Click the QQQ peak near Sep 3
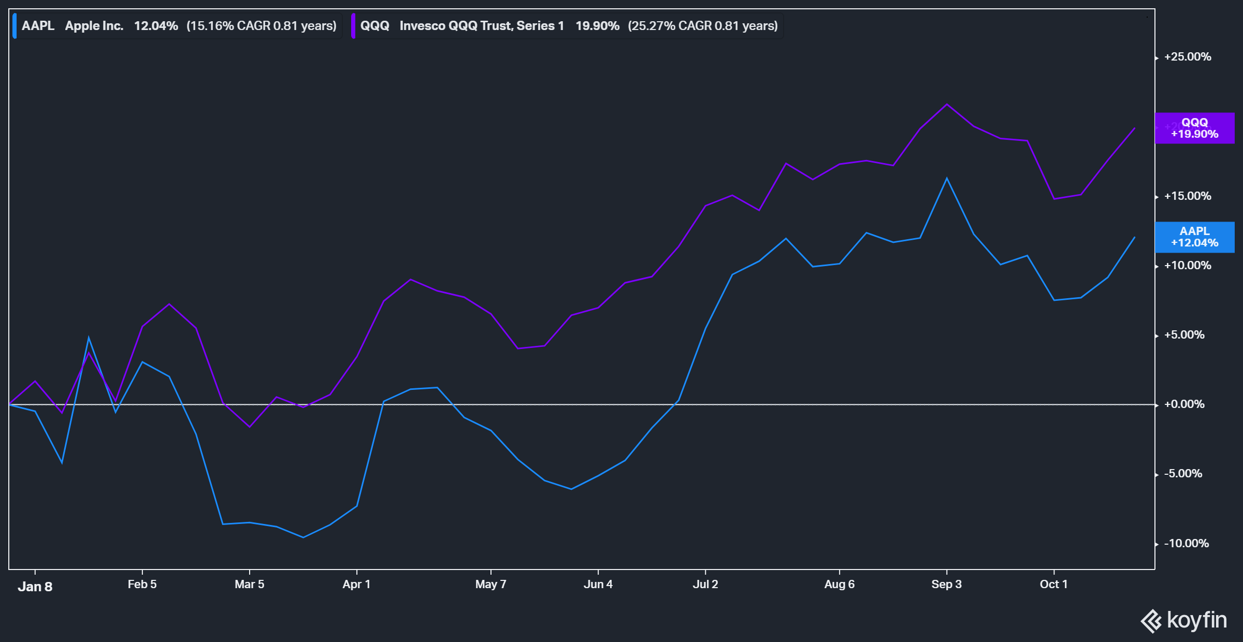The width and height of the screenshot is (1243, 642). [x=947, y=105]
